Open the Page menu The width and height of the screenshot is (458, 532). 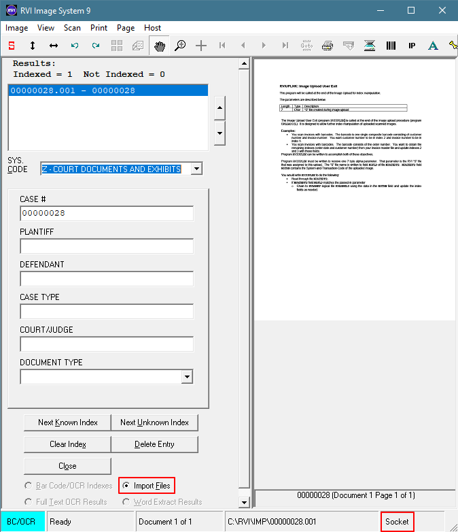point(126,28)
